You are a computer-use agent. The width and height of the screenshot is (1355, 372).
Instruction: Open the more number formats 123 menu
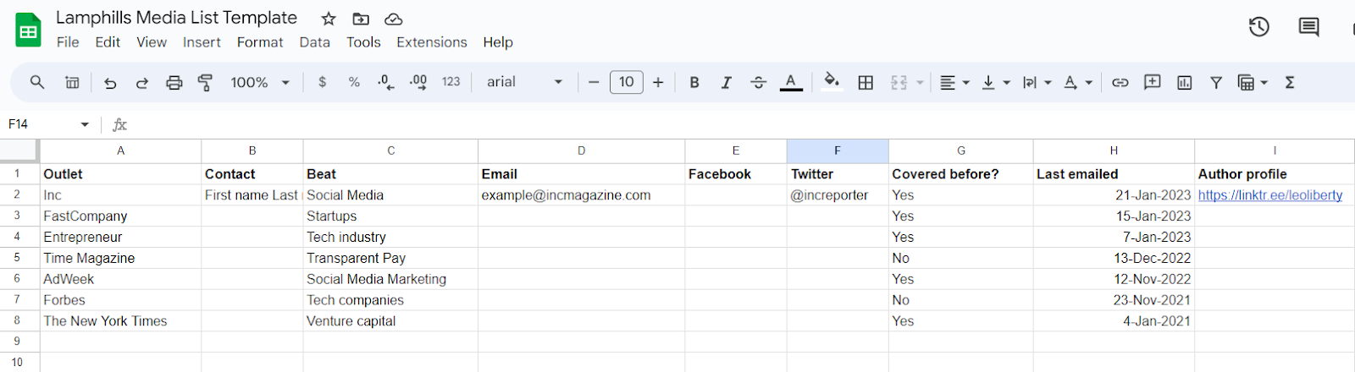pos(451,82)
